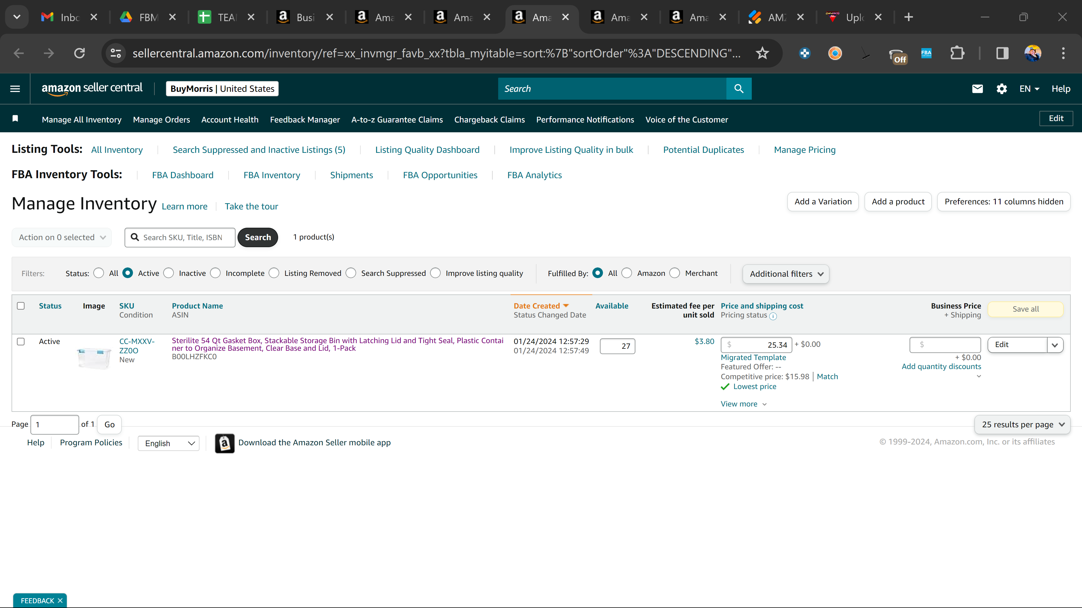Select the Inactive status filter
This screenshot has height=608, width=1082.
pos(168,273)
